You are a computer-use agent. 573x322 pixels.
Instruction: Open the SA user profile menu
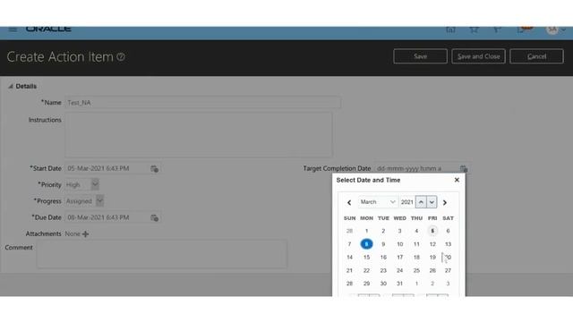[x=556, y=30]
